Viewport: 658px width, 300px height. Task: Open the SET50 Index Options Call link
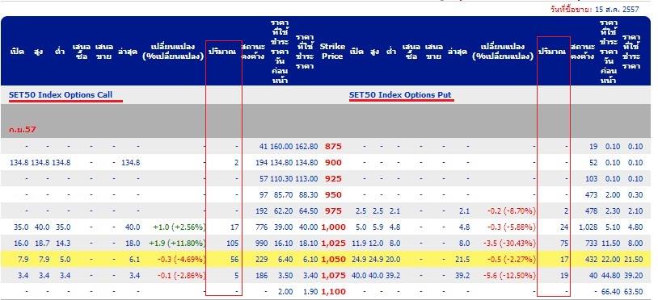61,95
